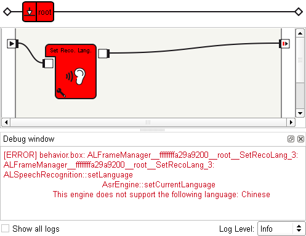Image resolution: width=306 pixels, height=236 pixels.
Task: Click the splitter handle above Debug window
Action: (x=152, y=130)
